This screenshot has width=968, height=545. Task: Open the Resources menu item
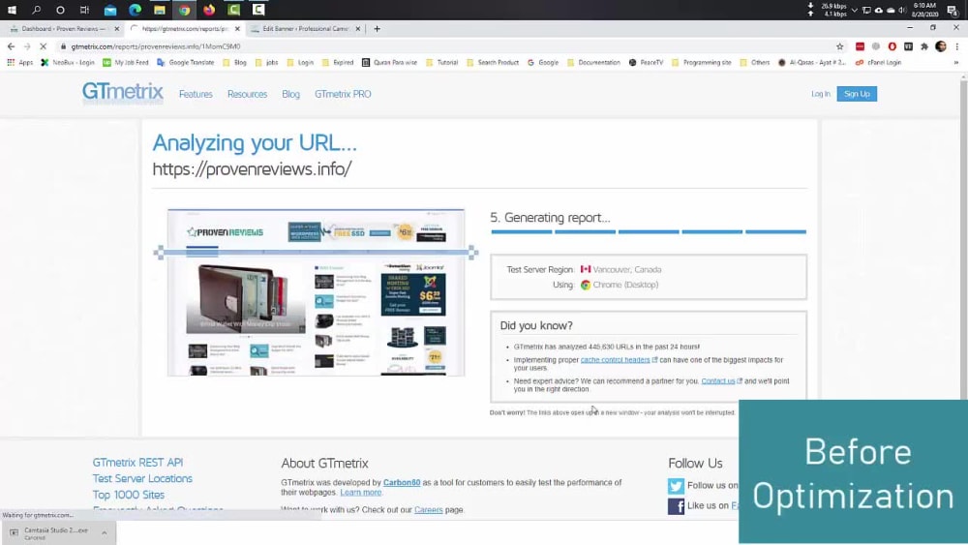pos(247,94)
